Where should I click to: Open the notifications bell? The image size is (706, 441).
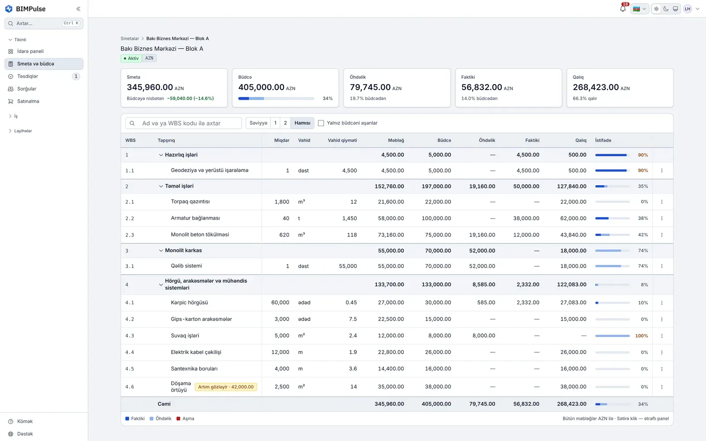point(623,9)
